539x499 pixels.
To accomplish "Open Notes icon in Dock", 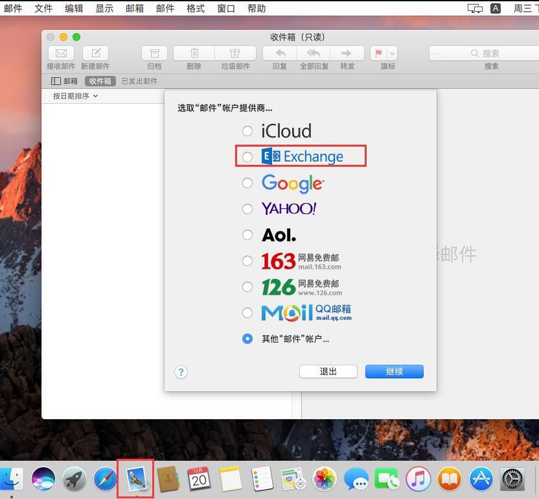I will pyautogui.click(x=231, y=479).
